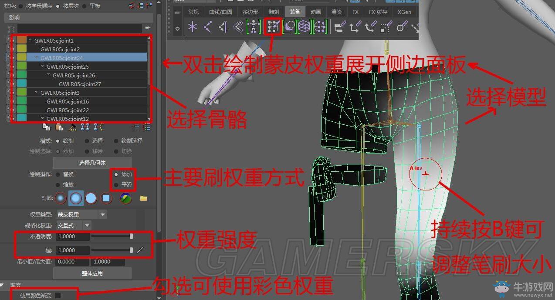Open the shelf settings gear icon
Image resolution: width=555 pixels, height=300 pixels.
(x=177, y=29)
